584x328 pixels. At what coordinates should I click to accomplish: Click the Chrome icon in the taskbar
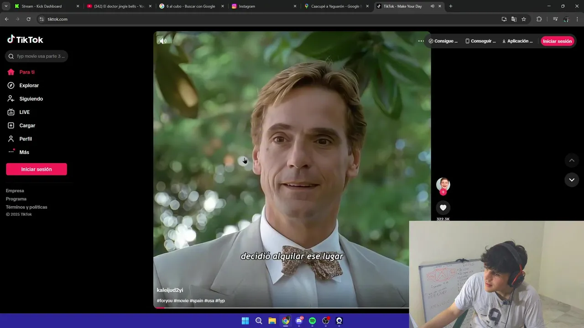coord(286,321)
